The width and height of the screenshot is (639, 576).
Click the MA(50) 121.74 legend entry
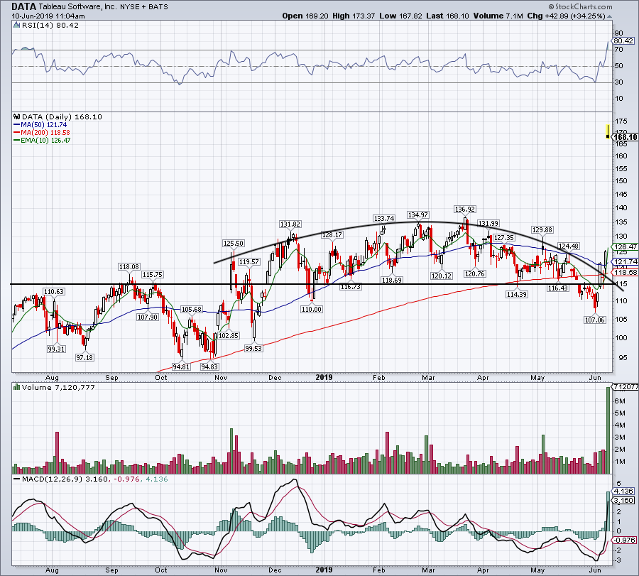coord(43,125)
